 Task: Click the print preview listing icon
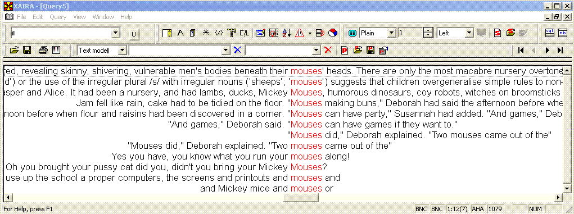[x=56, y=50]
